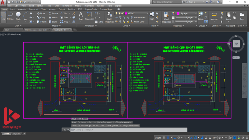The height and width of the screenshot is (140, 249).
Task: Toggle MODEL space button in status bar
Action: pyautogui.click(x=158, y=138)
